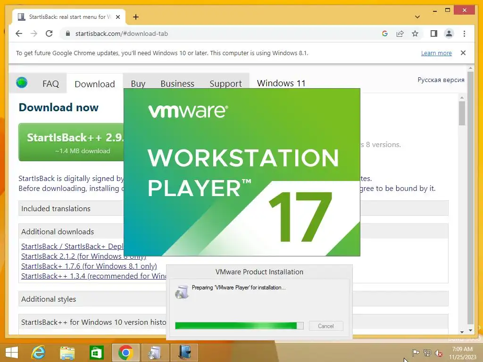Open StartIsBack / StartIsBack+ Deployment link
Viewport: 483px width, 362px height.
point(72,246)
